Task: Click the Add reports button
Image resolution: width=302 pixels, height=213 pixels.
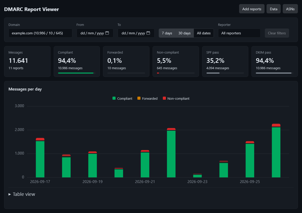Action: (x=252, y=9)
